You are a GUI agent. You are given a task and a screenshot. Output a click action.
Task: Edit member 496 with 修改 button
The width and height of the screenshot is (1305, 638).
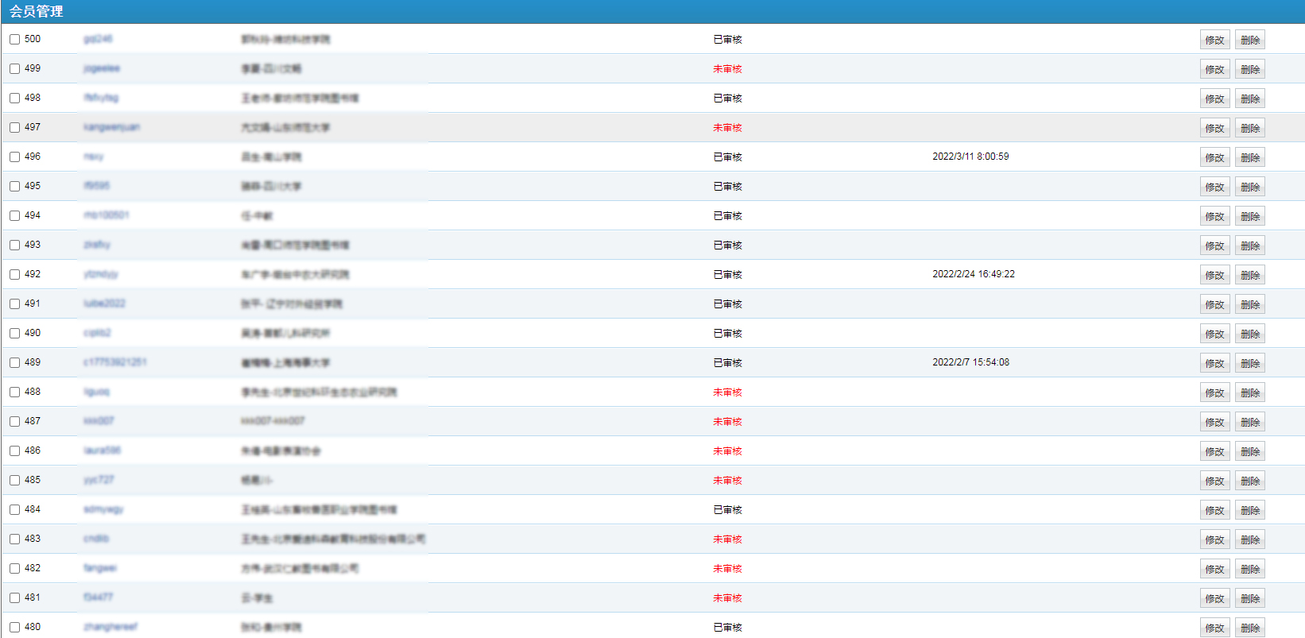click(1214, 157)
